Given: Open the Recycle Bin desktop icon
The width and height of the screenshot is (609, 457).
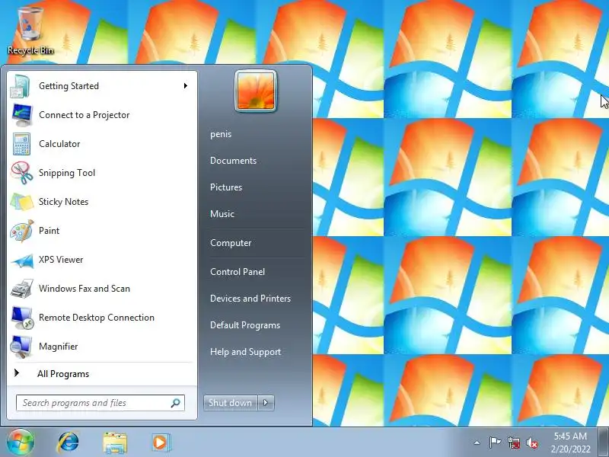Looking at the screenshot, I should [30, 30].
